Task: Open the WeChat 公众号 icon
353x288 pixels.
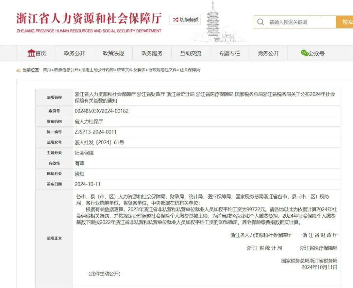Action: (x=304, y=53)
